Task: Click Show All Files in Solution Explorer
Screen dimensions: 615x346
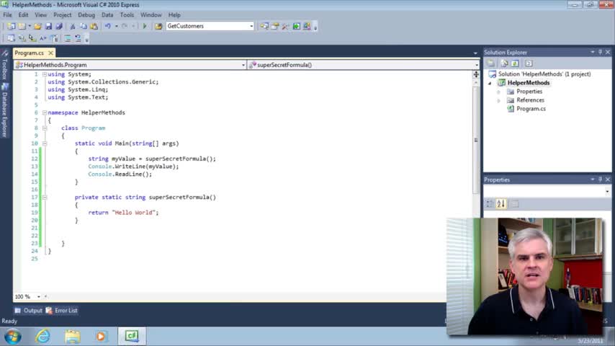Action: pos(504,63)
